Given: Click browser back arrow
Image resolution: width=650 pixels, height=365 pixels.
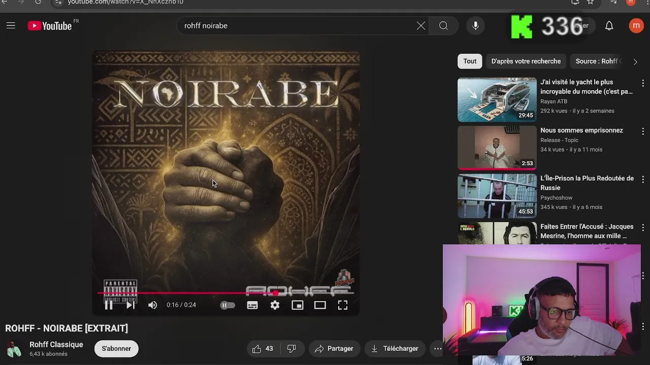Looking at the screenshot, I should point(5,2).
